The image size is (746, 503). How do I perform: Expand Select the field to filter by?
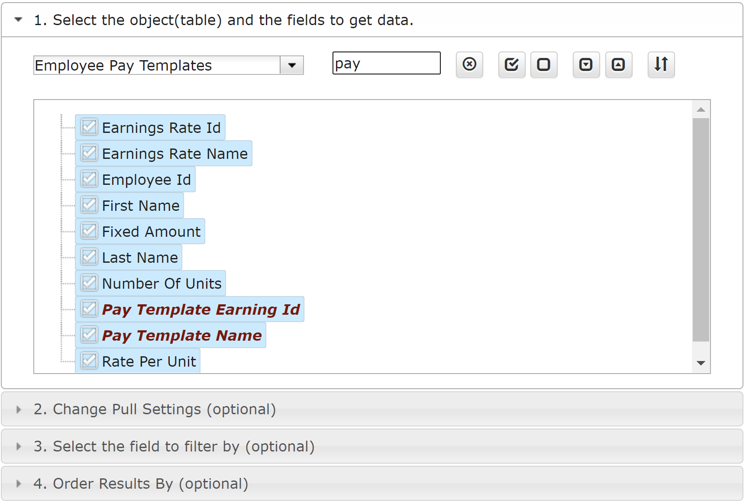(x=174, y=446)
